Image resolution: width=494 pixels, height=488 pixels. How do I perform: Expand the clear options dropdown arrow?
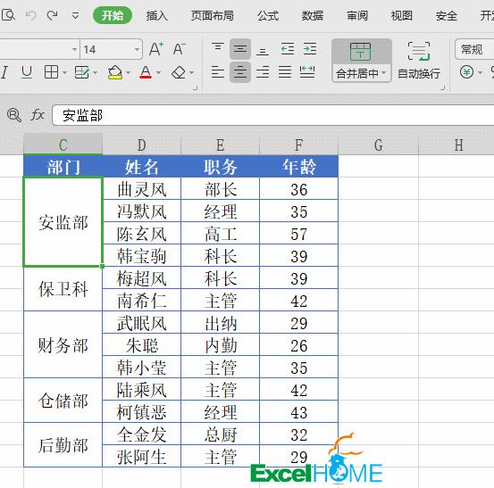tap(192, 73)
